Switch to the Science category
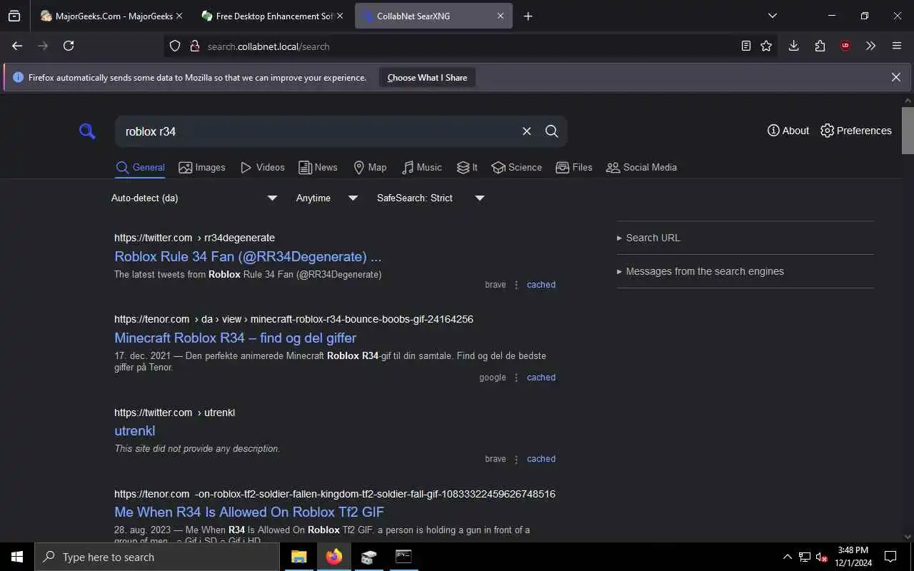The height and width of the screenshot is (571, 914). 517,168
